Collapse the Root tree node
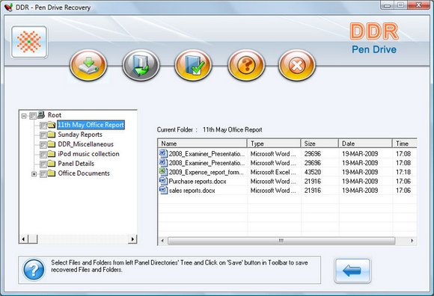 click(24, 116)
